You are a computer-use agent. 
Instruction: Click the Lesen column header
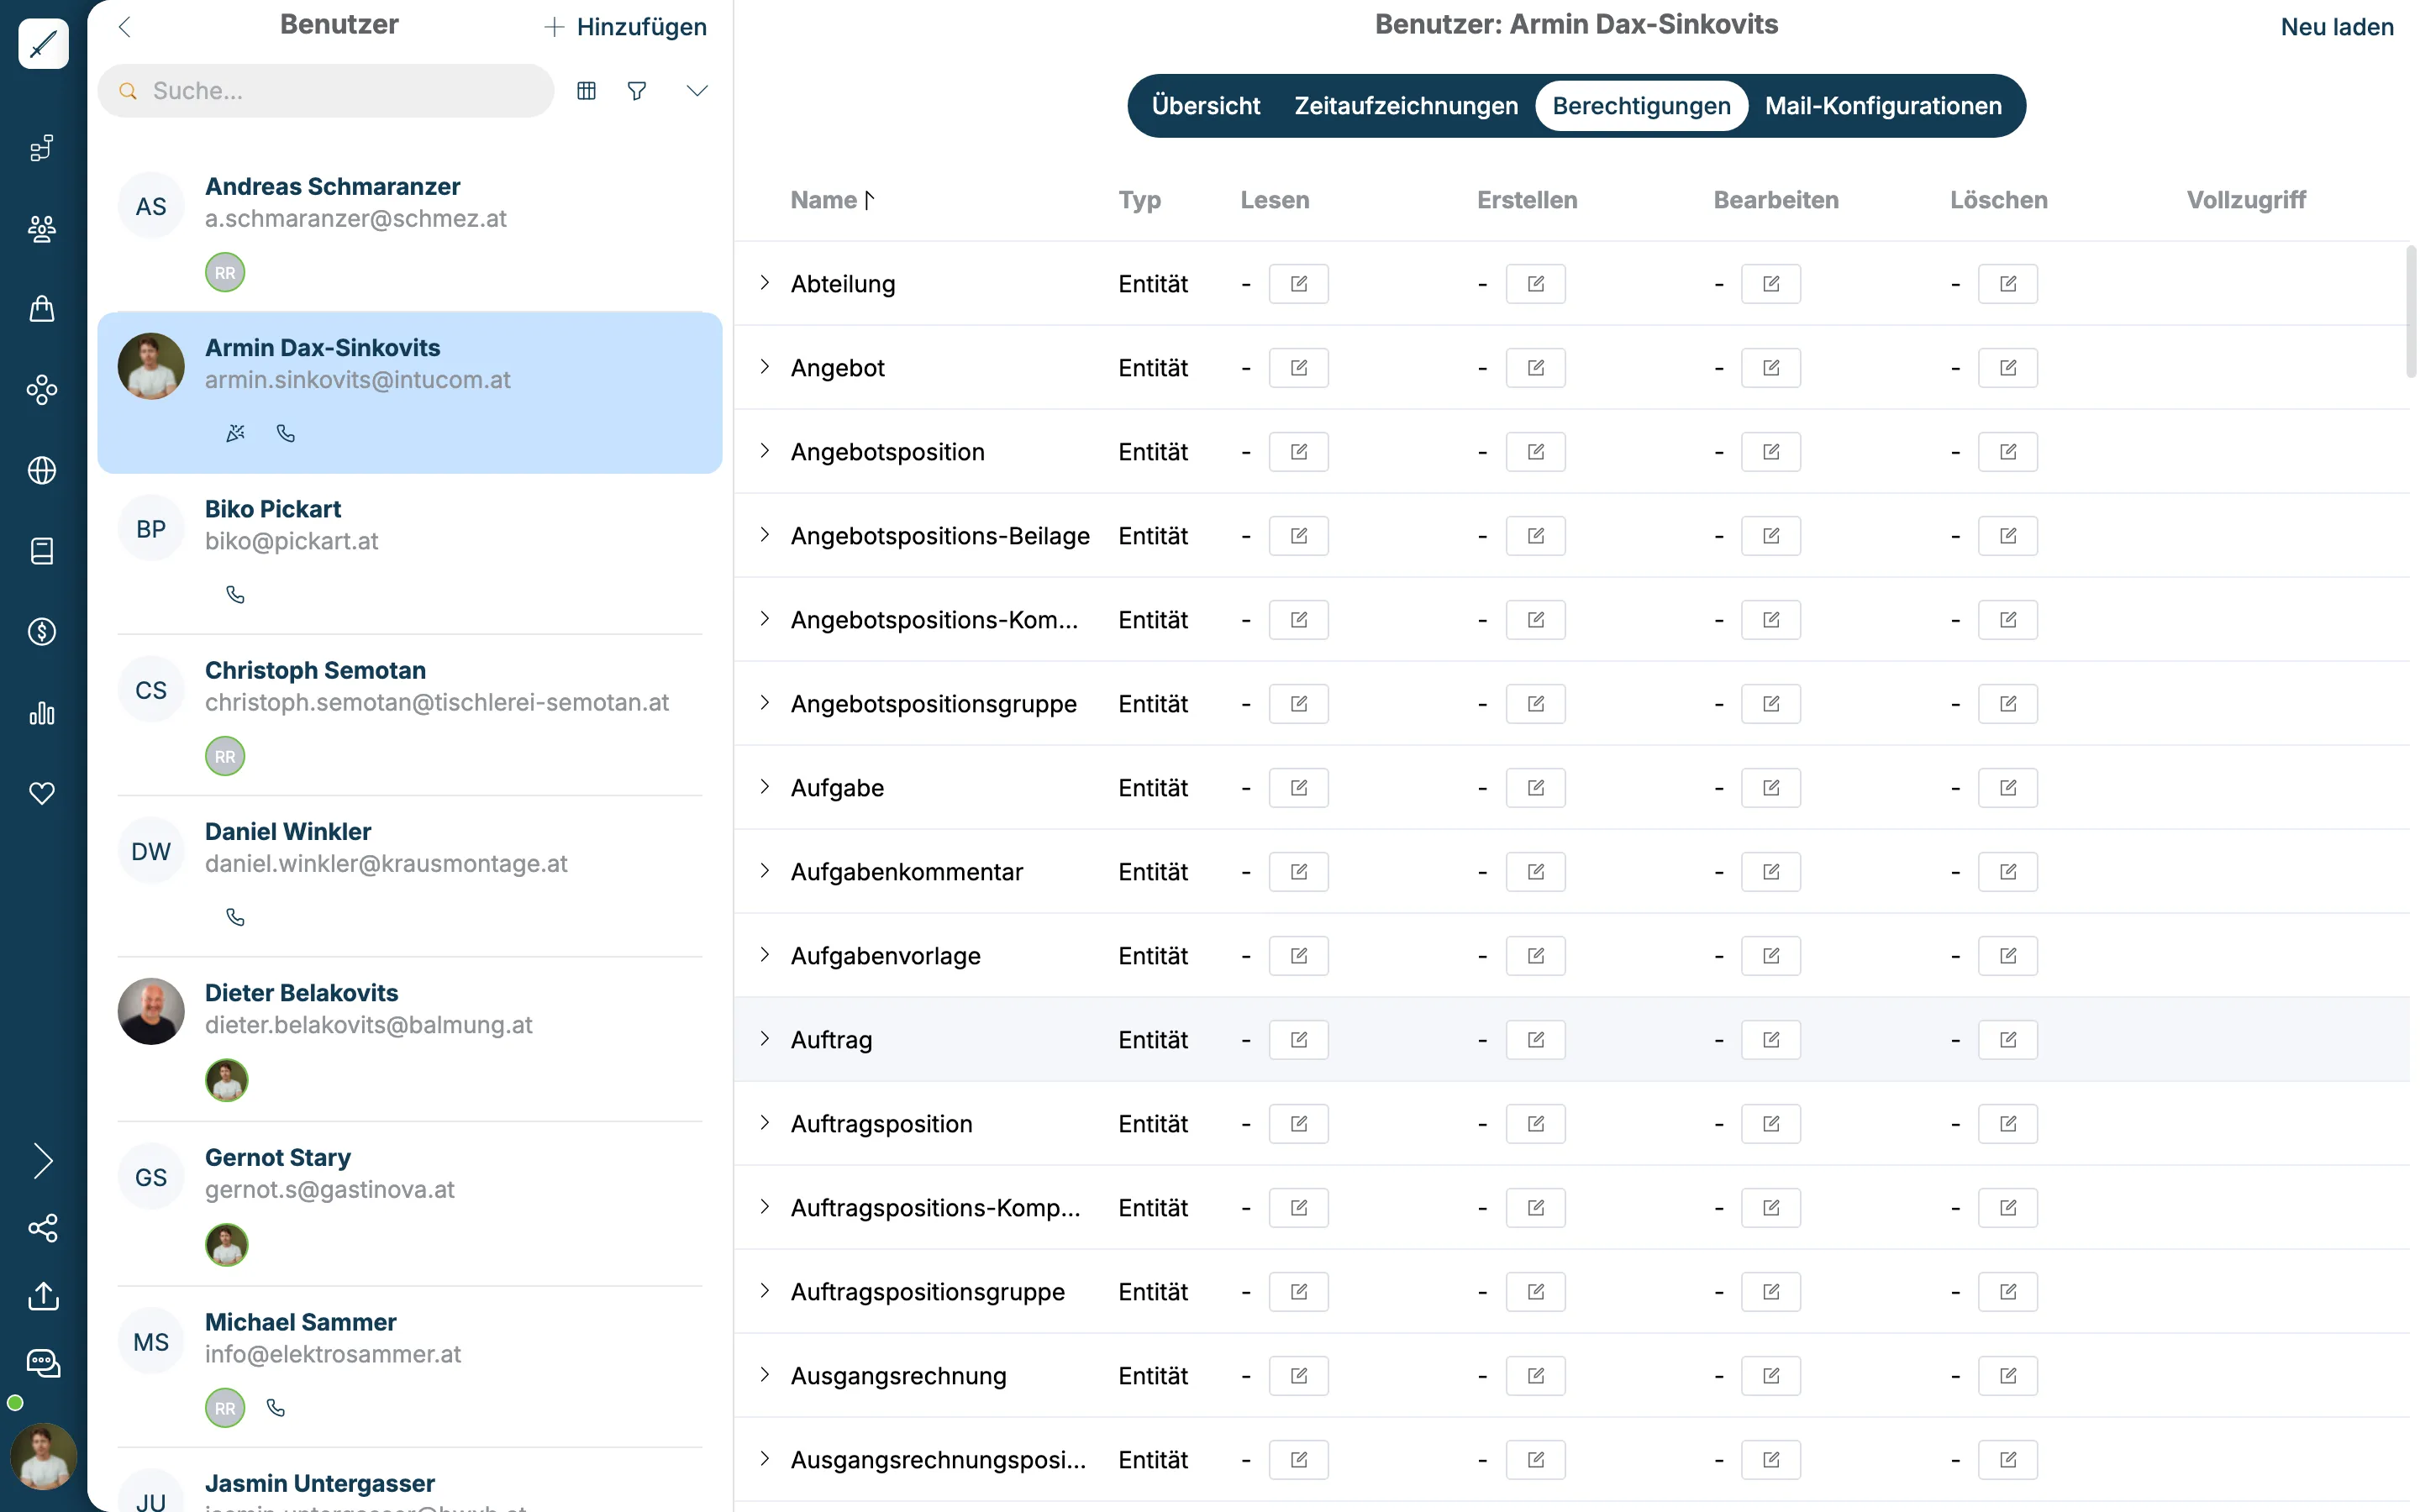pyautogui.click(x=1274, y=200)
